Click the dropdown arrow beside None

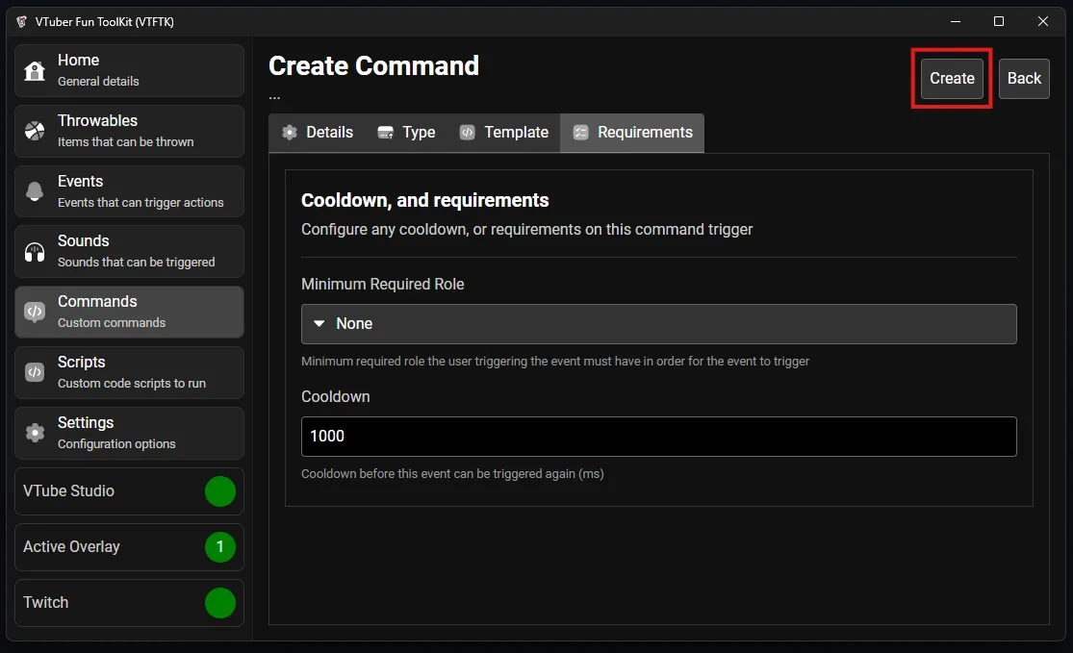319,324
